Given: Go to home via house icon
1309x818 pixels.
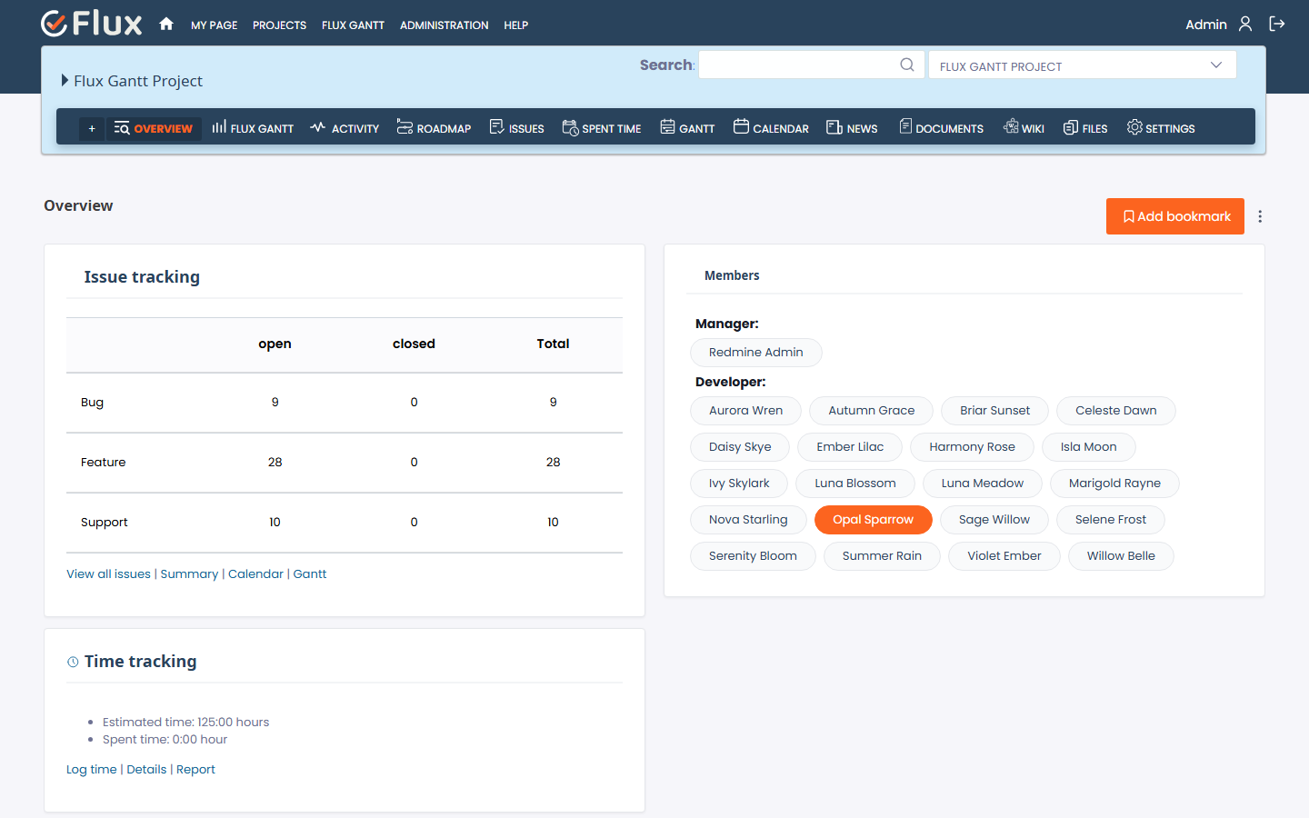Looking at the screenshot, I should 166,25.
